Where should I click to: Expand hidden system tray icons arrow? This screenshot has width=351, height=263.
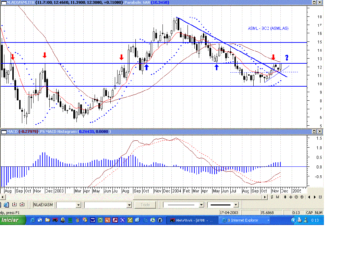(293, 220)
